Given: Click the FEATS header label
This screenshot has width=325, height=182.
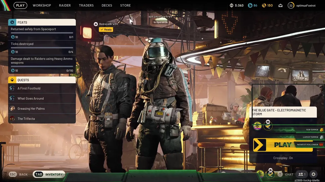Looking at the screenshot, I should tap(22, 22).
